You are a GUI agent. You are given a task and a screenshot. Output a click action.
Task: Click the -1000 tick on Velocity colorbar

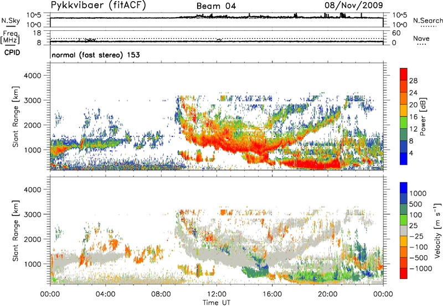421,268
